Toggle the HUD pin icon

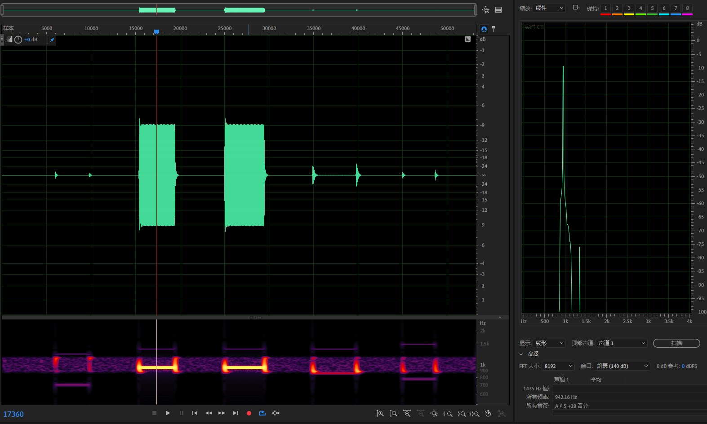pos(52,40)
